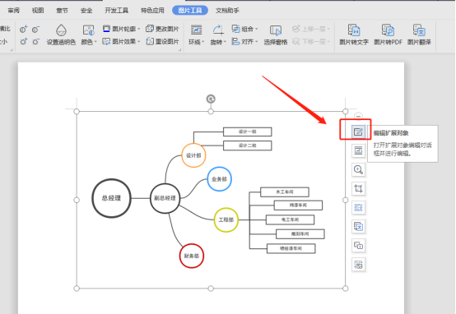
Task: Select the crop tool in side toolbar
Action: [358, 188]
